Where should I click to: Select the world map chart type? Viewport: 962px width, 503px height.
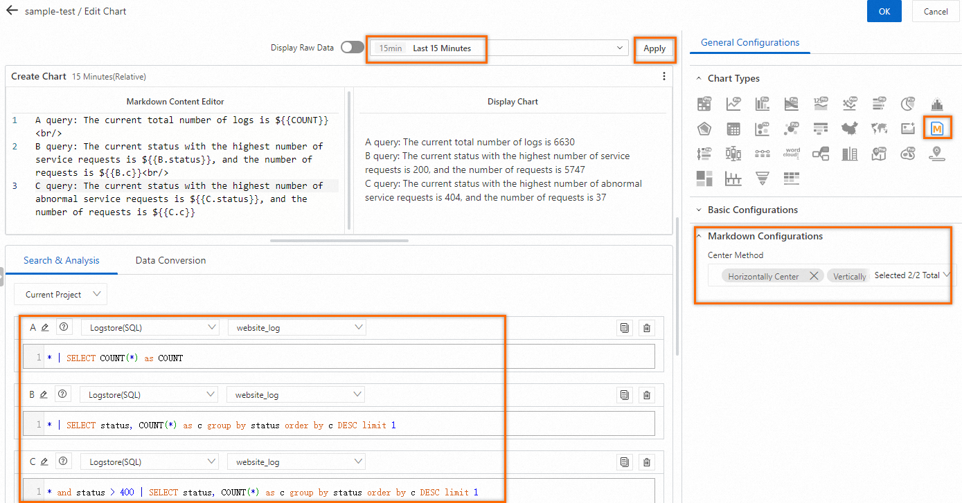point(879,129)
